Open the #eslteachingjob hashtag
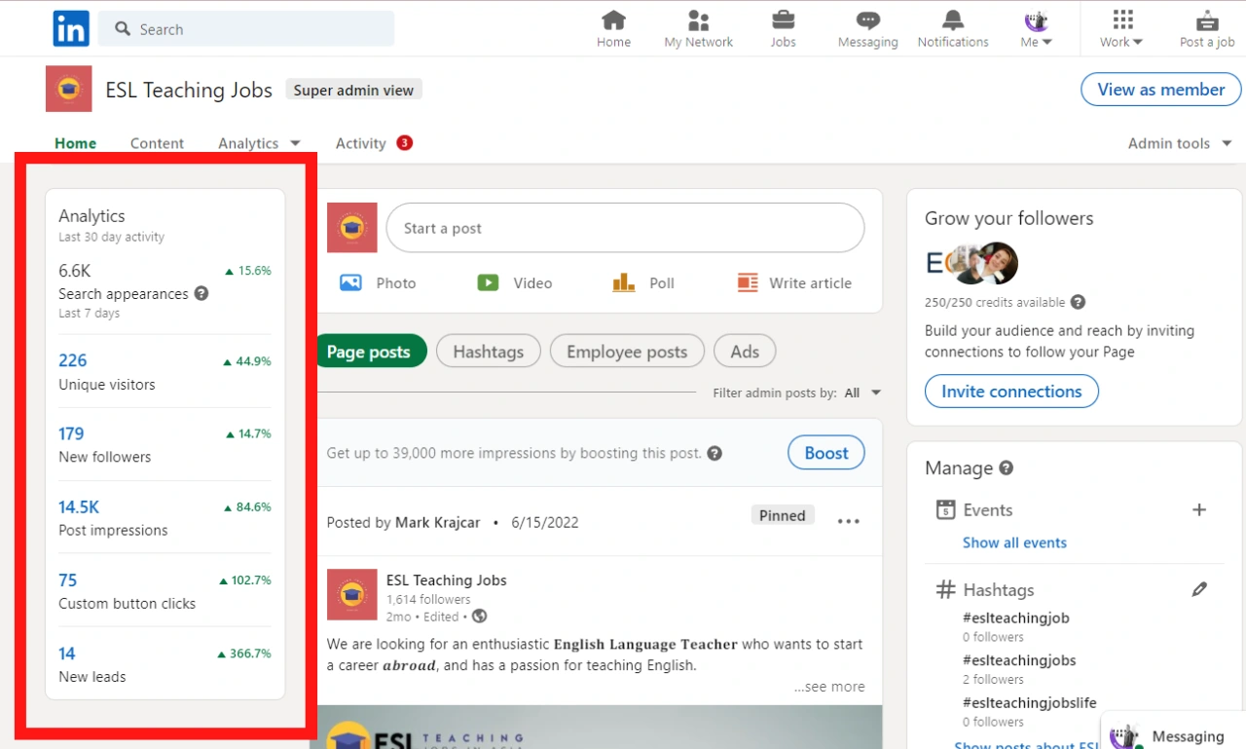The height and width of the screenshot is (749, 1246). [x=1016, y=618]
